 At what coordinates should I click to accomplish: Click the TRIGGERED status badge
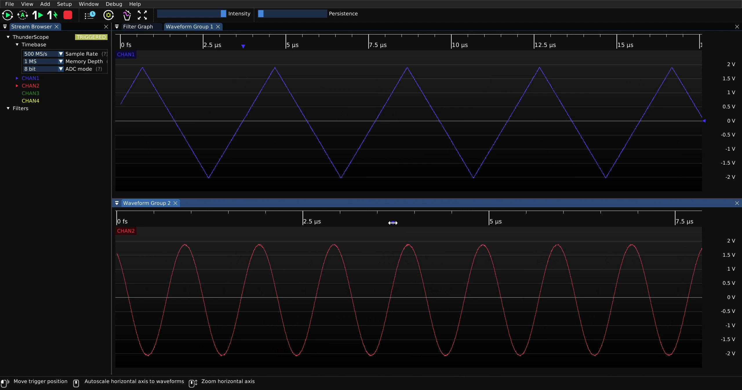[x=91, y=37]
